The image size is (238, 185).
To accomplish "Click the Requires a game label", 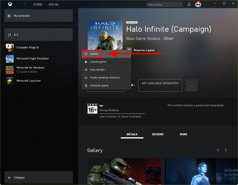I will (144, 50).
